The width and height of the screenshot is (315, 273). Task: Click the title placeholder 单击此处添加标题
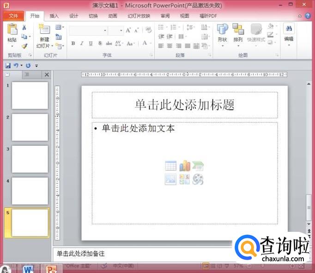[185, 105]
